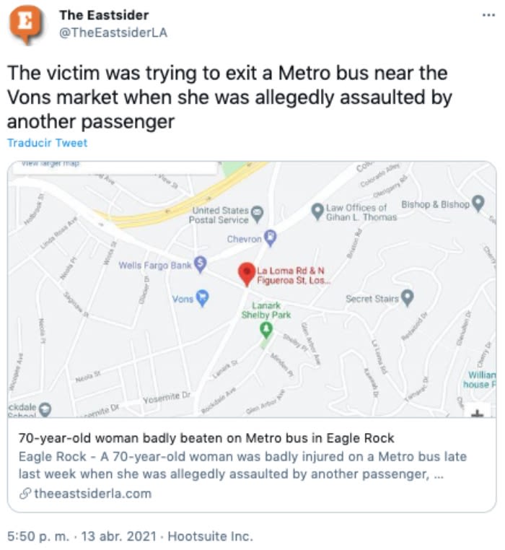The width and height of the screenshot is (505, 550).
Task: Click the red La Loma Rd map pin
Action: (247, 274)
